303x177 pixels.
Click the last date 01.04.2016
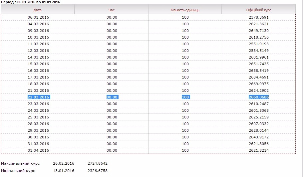(38, 150)
